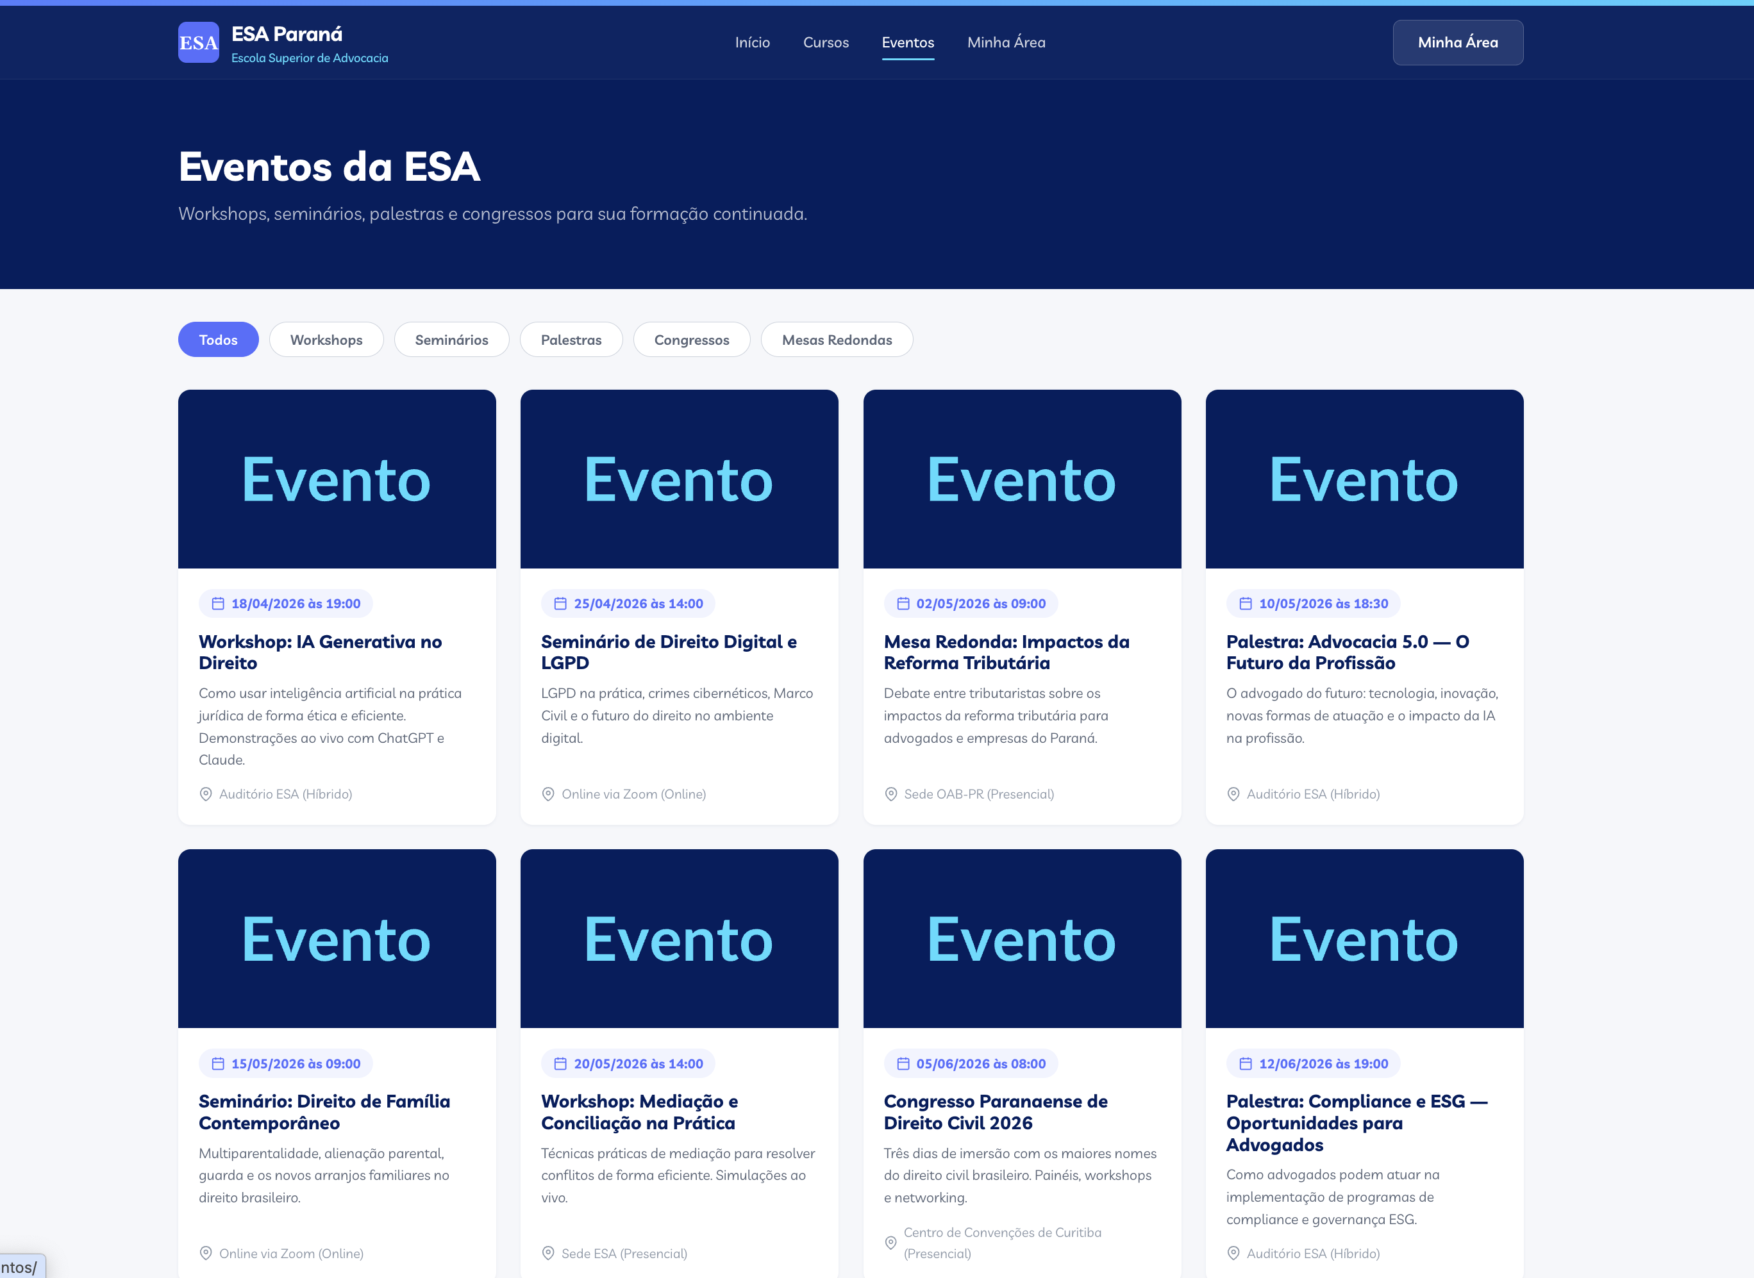Open Início from the top navigation
This screenshot has height=1278, width=1754.
(751, 42)
